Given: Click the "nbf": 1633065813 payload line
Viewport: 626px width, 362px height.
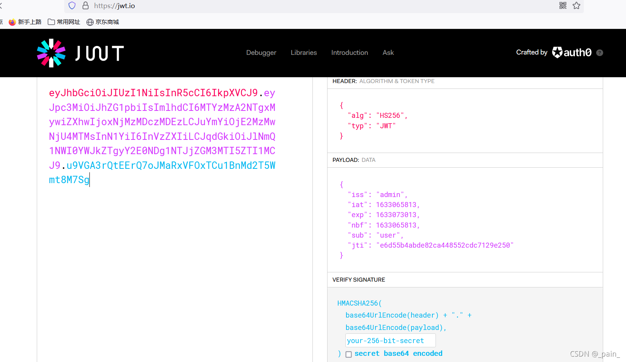Looking at the screenshot, I should click(x=384, y=225).
